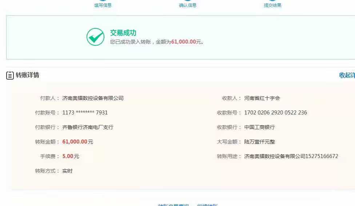The height and width of the screenshot is (206, 355).
Task: Collapse details via 收起详情 link
Action: point(347,75)
